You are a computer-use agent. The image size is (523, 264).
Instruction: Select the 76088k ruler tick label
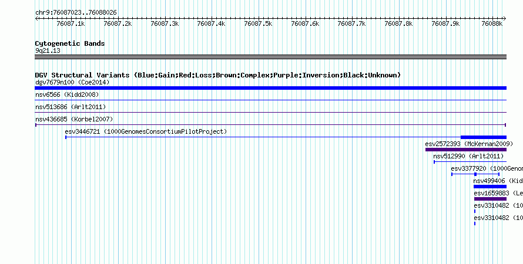(492, 24)
